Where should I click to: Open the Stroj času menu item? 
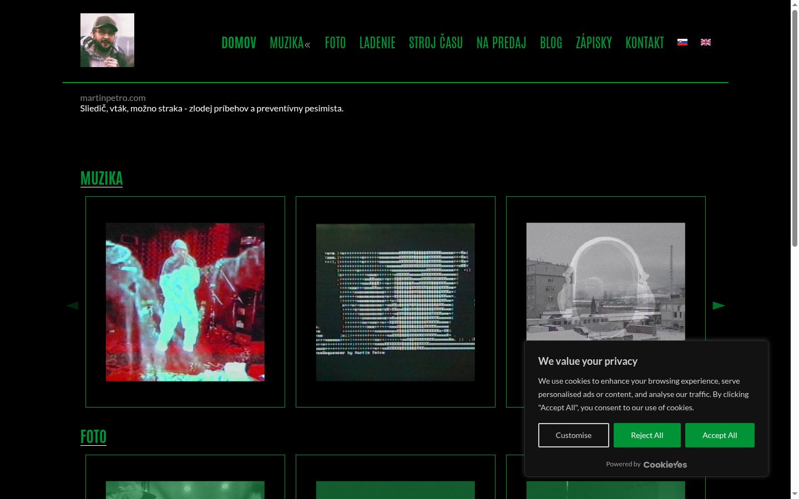tap(436, 43)
